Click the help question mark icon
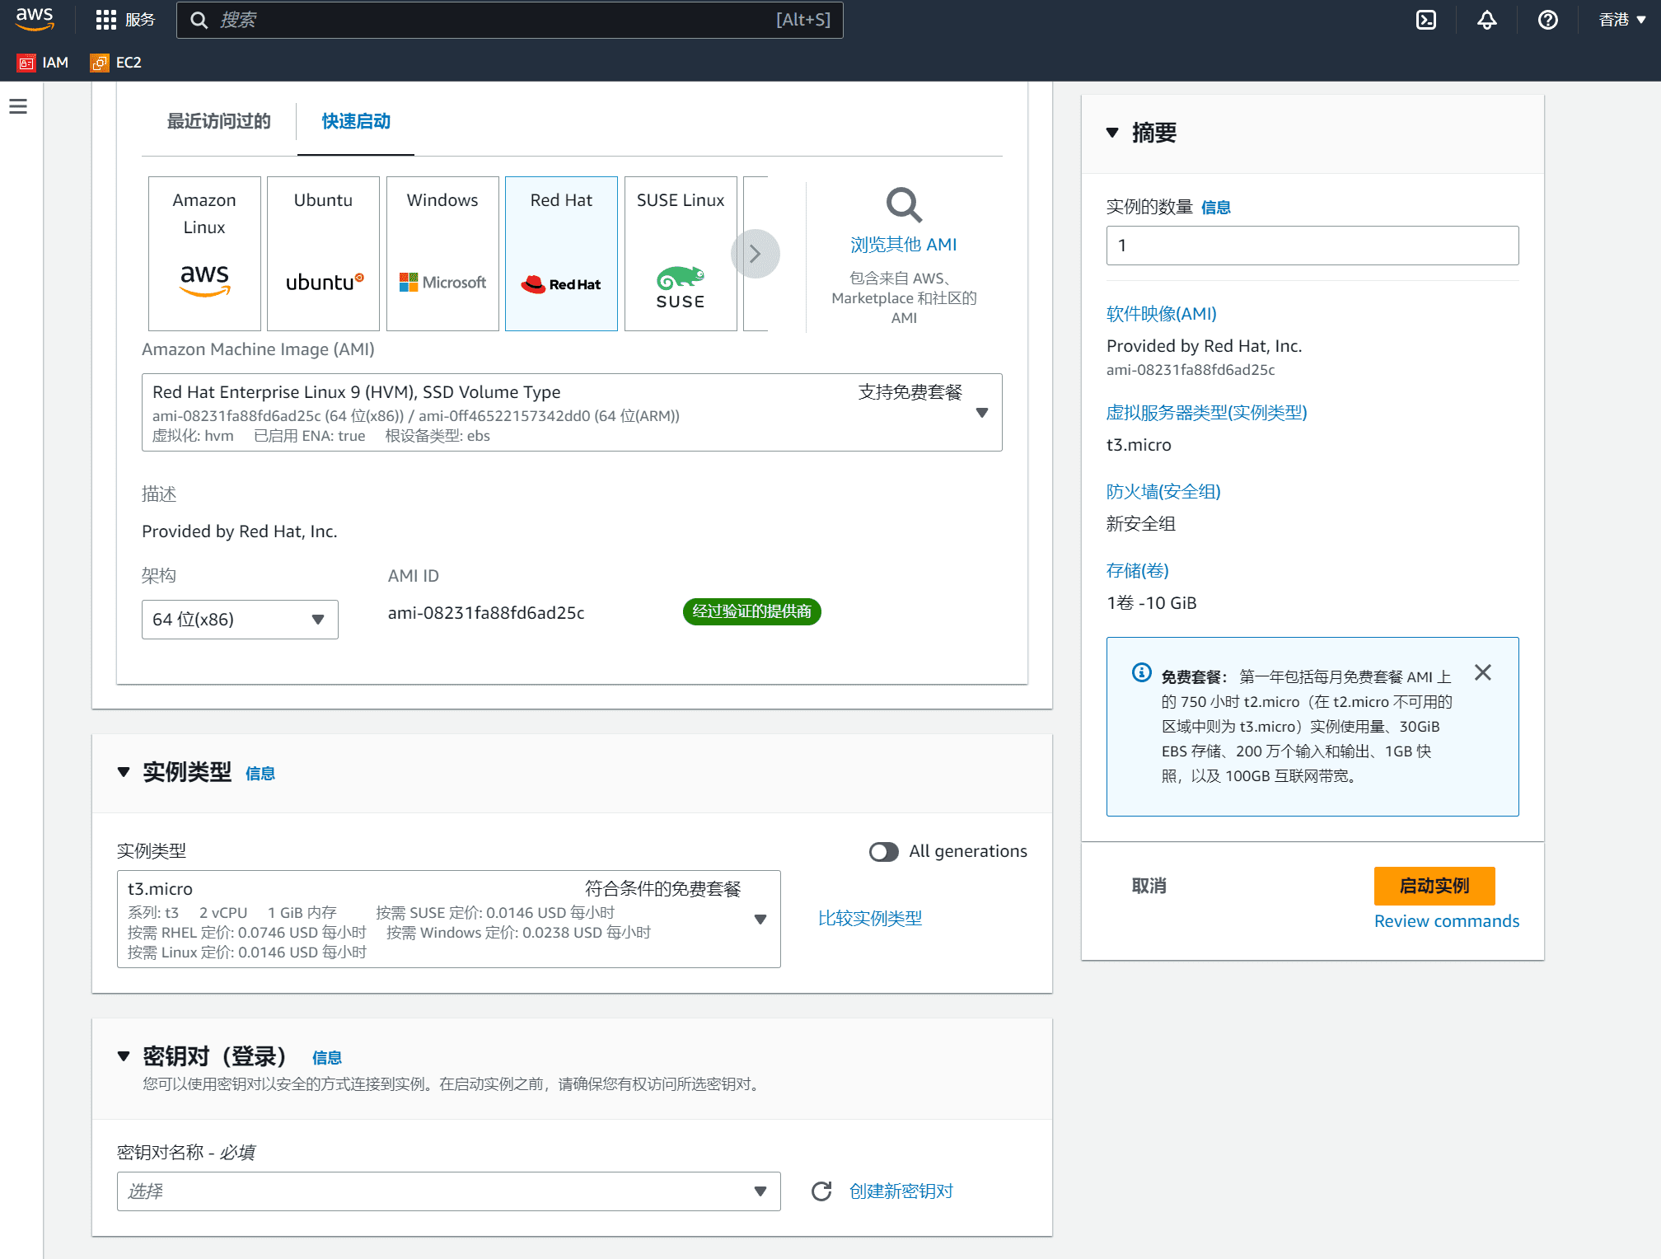This screenshot has width=1661, height=1259. (1547, 20)
